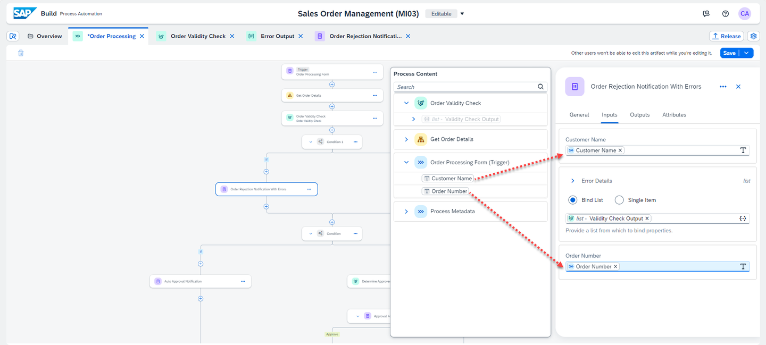Click the Get Order Details action icon in Process Content

coord(421,139)
